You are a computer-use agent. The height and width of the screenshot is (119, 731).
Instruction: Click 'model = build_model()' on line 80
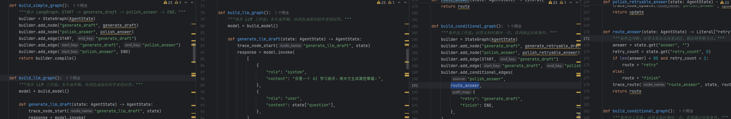(253, 26)
